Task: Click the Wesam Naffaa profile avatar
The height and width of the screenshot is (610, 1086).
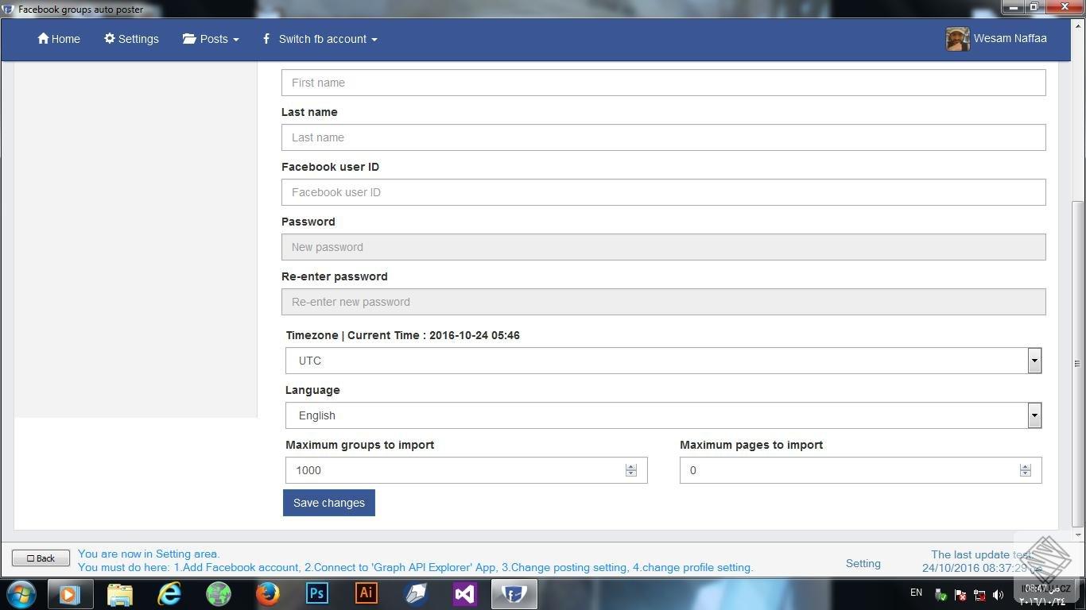Action: click(x=957, y=39)
